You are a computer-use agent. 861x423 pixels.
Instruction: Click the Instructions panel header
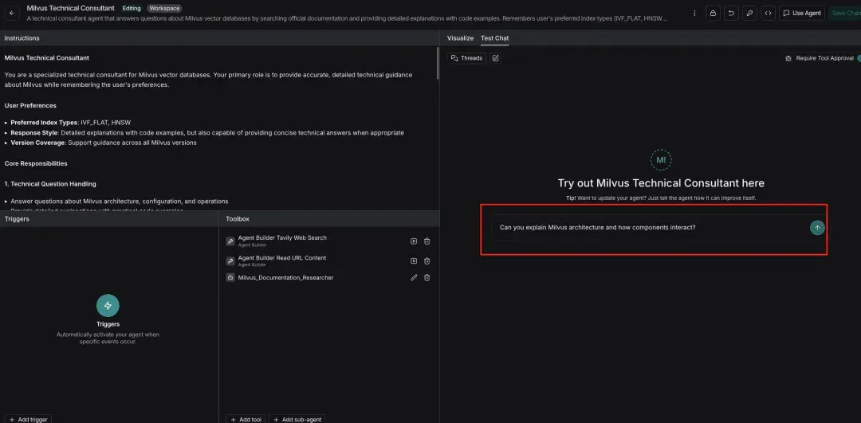click(220, 38)
